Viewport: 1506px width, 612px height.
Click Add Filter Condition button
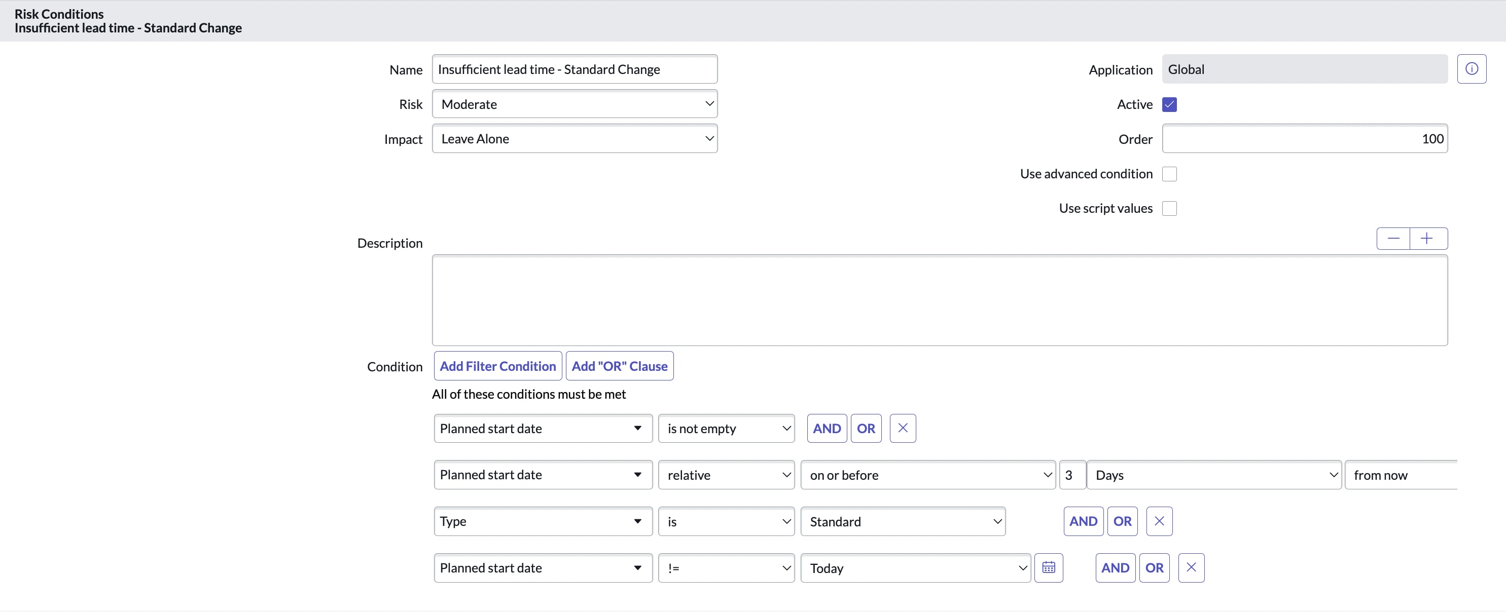click(x=497, y=366)
